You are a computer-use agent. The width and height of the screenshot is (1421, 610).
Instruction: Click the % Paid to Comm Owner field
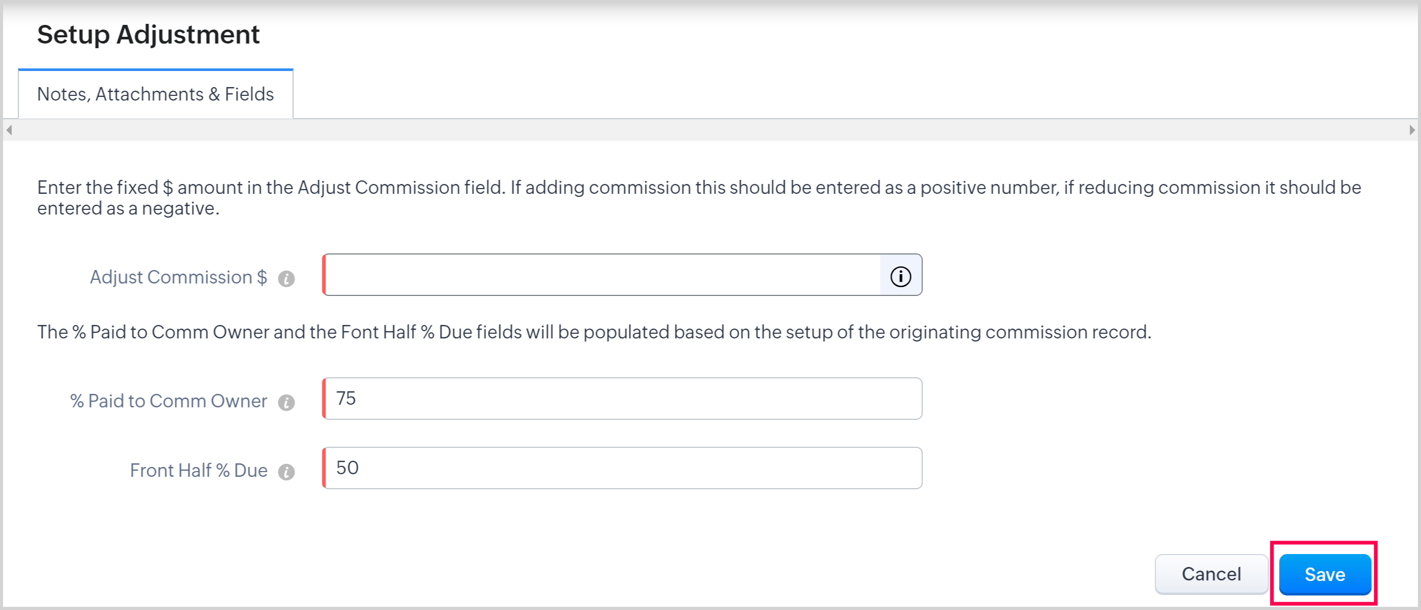pyautogui.click(x=622, y=399)
